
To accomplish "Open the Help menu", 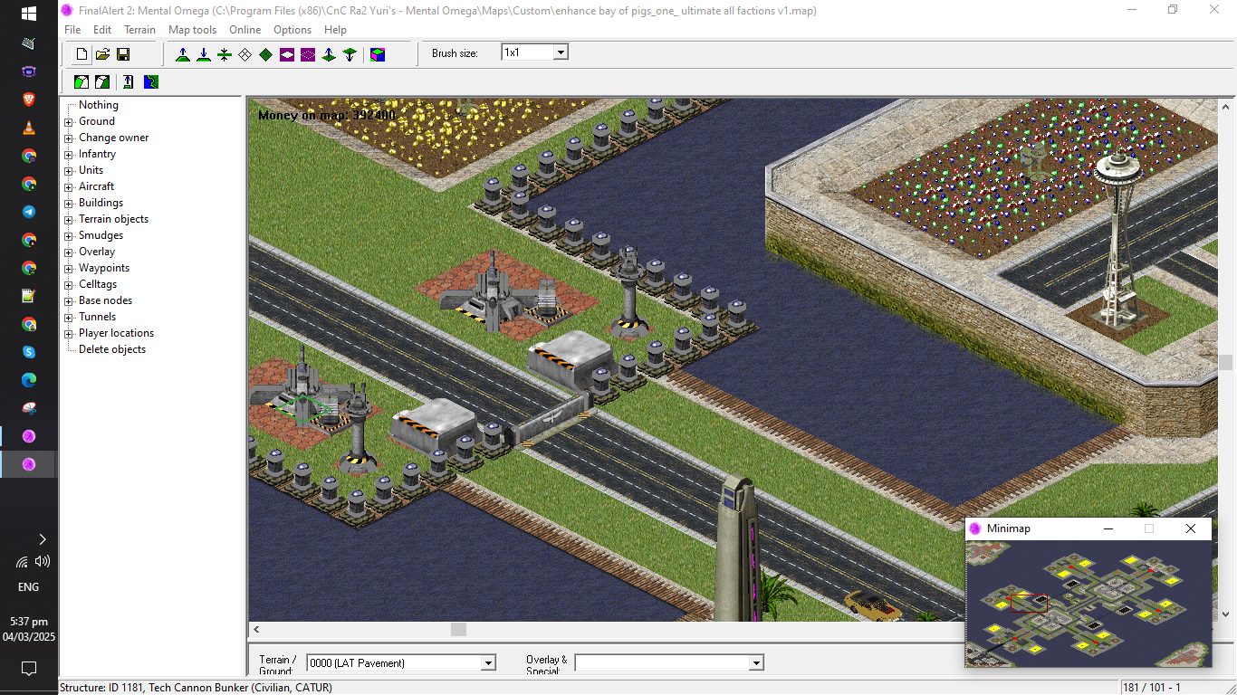I will pyautogui.click(x=335, y=30).
